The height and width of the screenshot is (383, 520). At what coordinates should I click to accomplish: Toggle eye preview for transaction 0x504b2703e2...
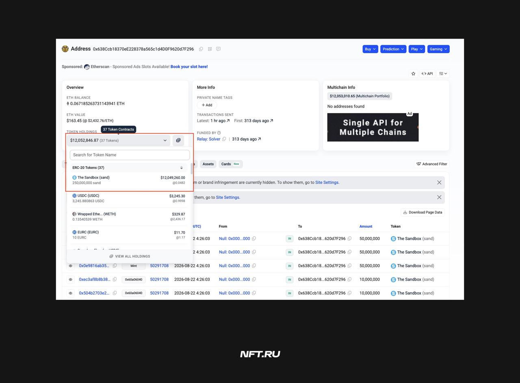pos(71,293)
